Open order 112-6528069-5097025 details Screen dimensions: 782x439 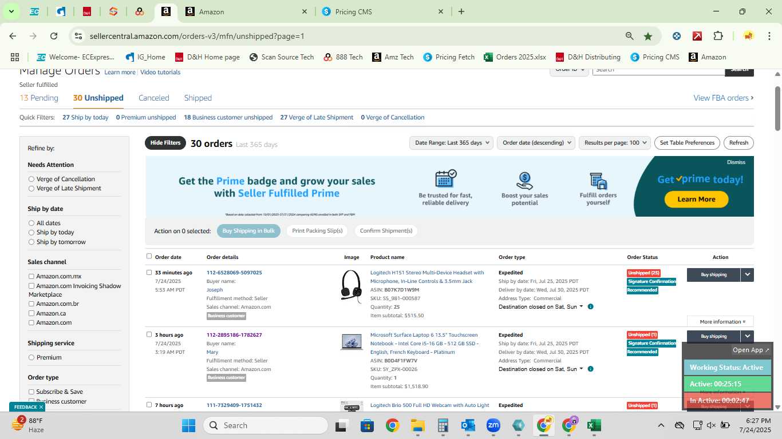(x=234, y=273)
